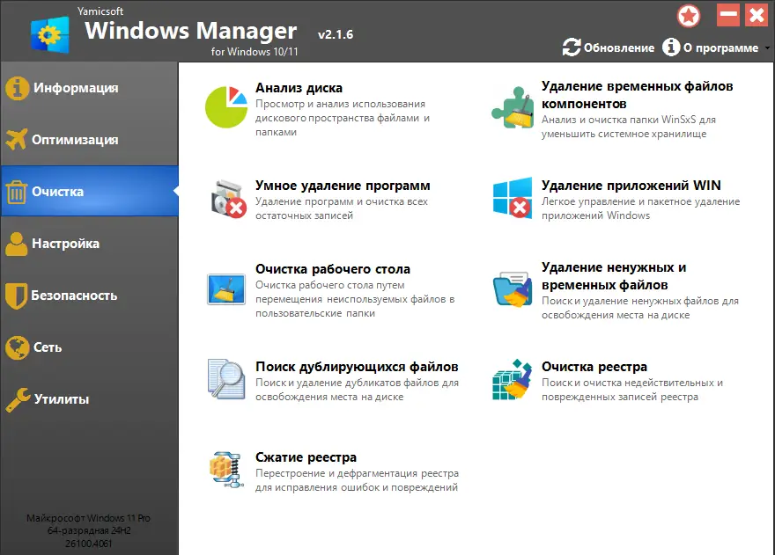Click the 'Майкрософт Windows 11 Pro' system info text
The width and height of the screenshot is (775, 555).
coord(88,518)
